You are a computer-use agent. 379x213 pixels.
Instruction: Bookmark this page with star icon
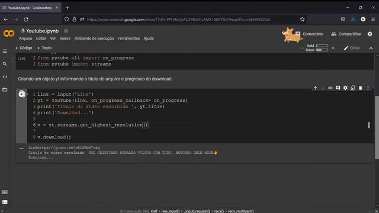coord(302,20)
